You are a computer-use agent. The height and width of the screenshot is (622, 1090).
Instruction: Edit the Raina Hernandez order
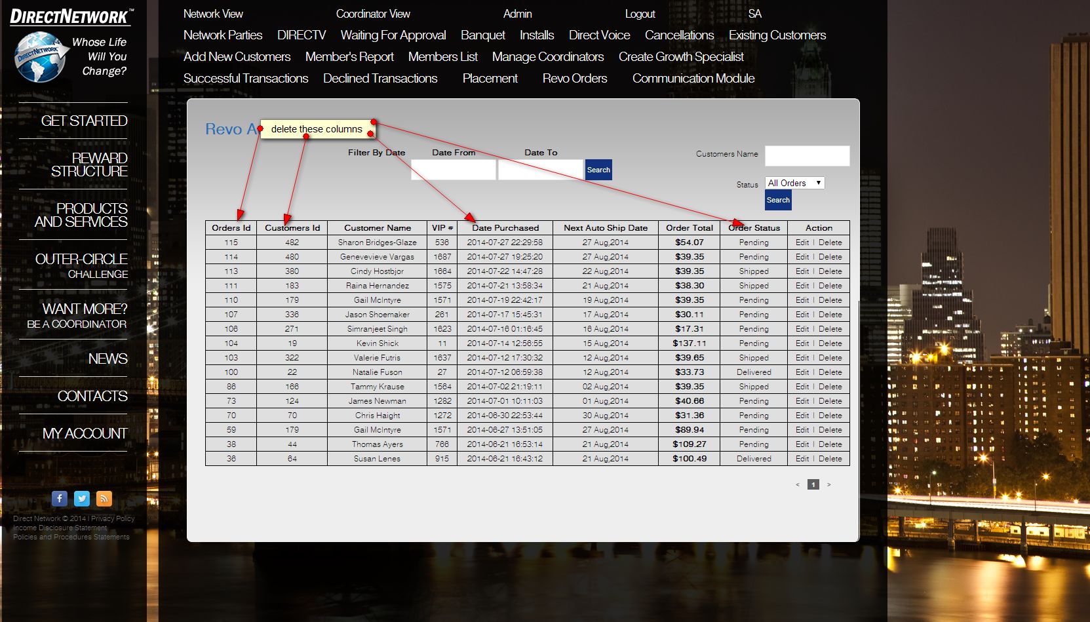click(802, 286)
